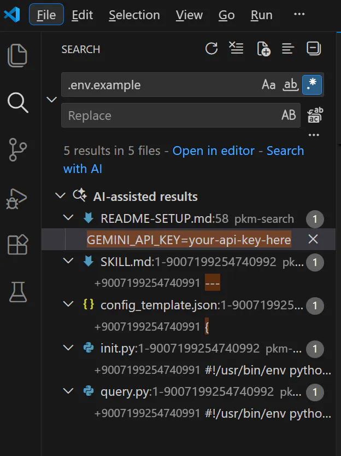Open the File menu
This screenshot has width=341, height=456.
coord(46,15)
